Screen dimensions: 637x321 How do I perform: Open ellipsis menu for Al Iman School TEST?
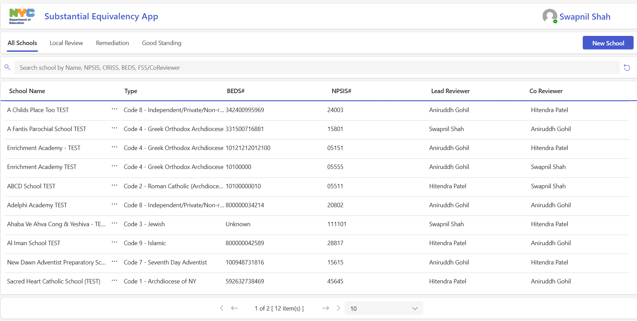point(114,242)
